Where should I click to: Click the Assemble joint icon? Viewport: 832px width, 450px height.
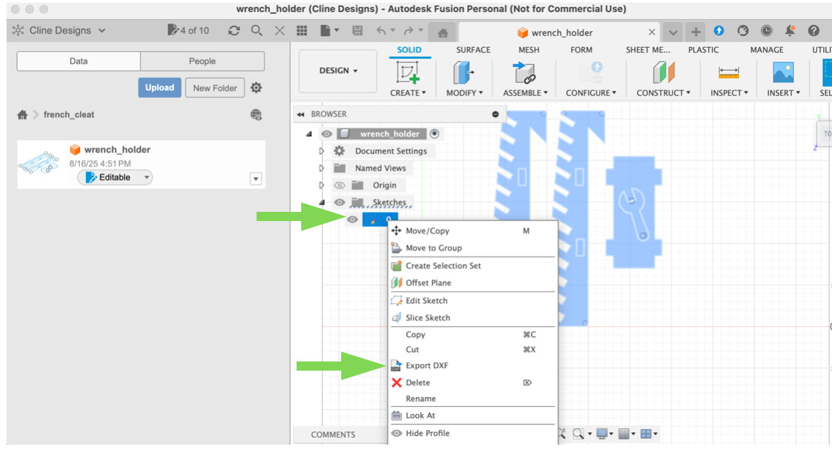524,73
